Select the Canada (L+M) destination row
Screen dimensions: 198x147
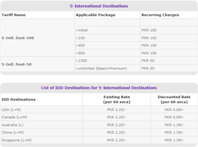(x=99, y=117)
